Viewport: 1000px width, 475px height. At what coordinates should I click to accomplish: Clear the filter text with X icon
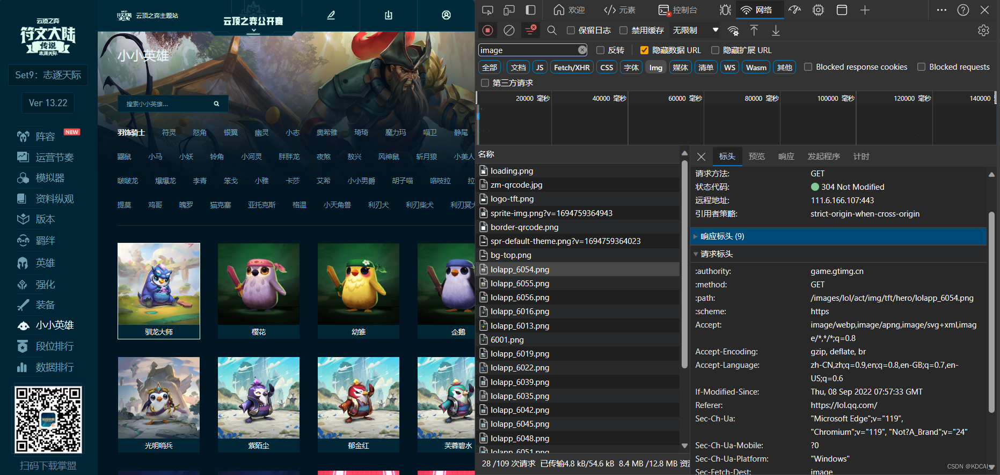(582, 50)
